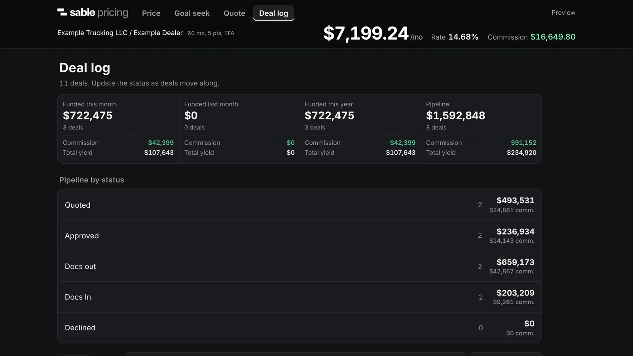Image resolution: width=633 pixels, height=356 pixels.
Task: Click the Pipeline $1,592,848 amount
Action: (455, 116)
